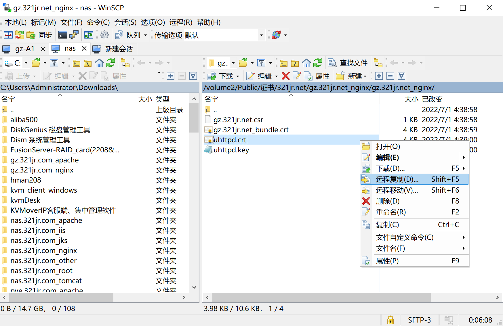Click the synchronize browsing icon

(89, 35)
